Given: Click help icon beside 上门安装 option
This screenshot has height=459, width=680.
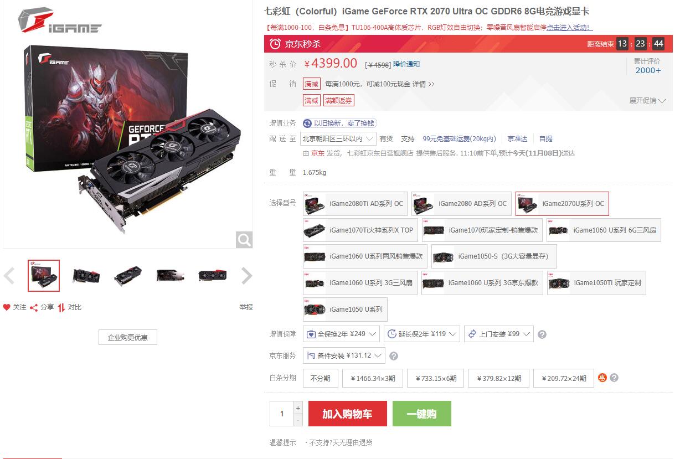Looking at the screenshot, I should tap(542, 334).
